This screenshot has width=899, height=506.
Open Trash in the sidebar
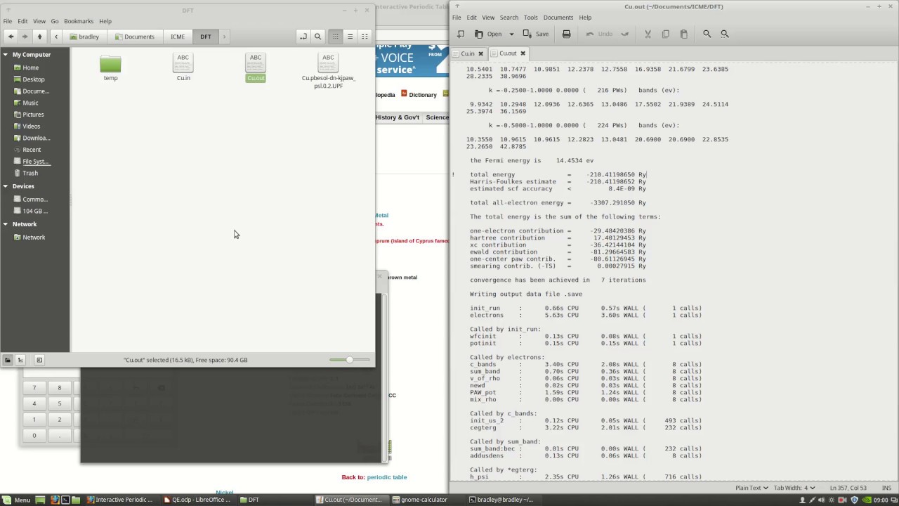click(x=30, y=173)
